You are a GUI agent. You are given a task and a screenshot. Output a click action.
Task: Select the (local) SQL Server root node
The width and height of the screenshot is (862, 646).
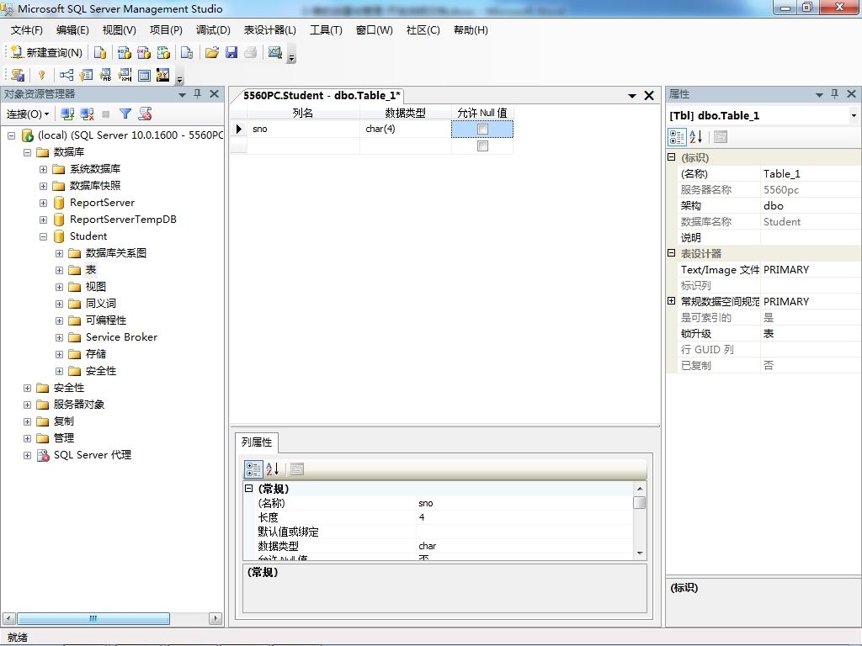130,135
